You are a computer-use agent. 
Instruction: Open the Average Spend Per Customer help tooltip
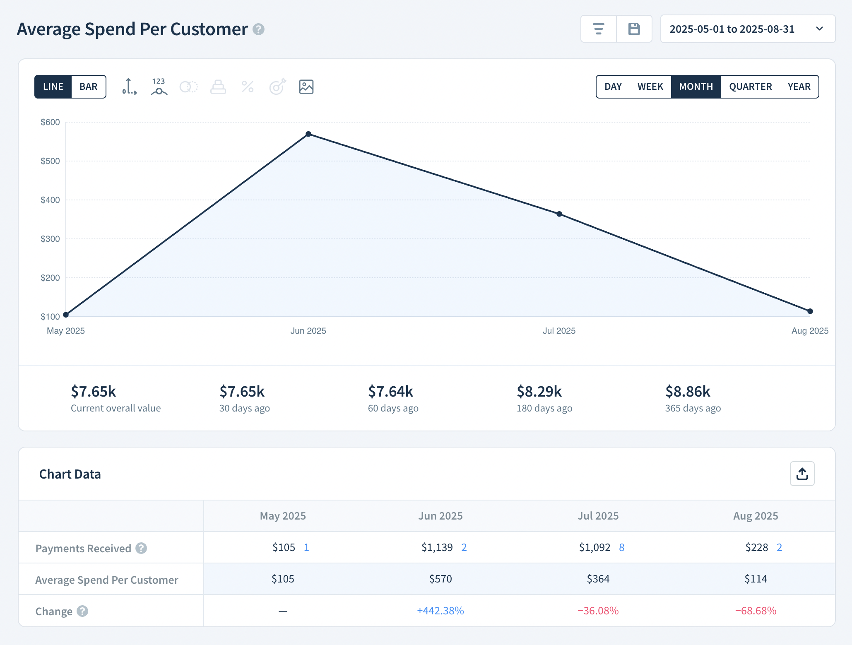(258, 29)
